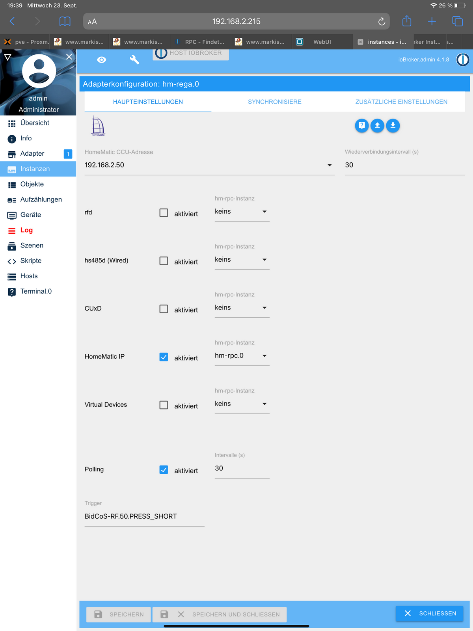
Task: Open Adapter page in sidebar
Action: click(38, 154)
